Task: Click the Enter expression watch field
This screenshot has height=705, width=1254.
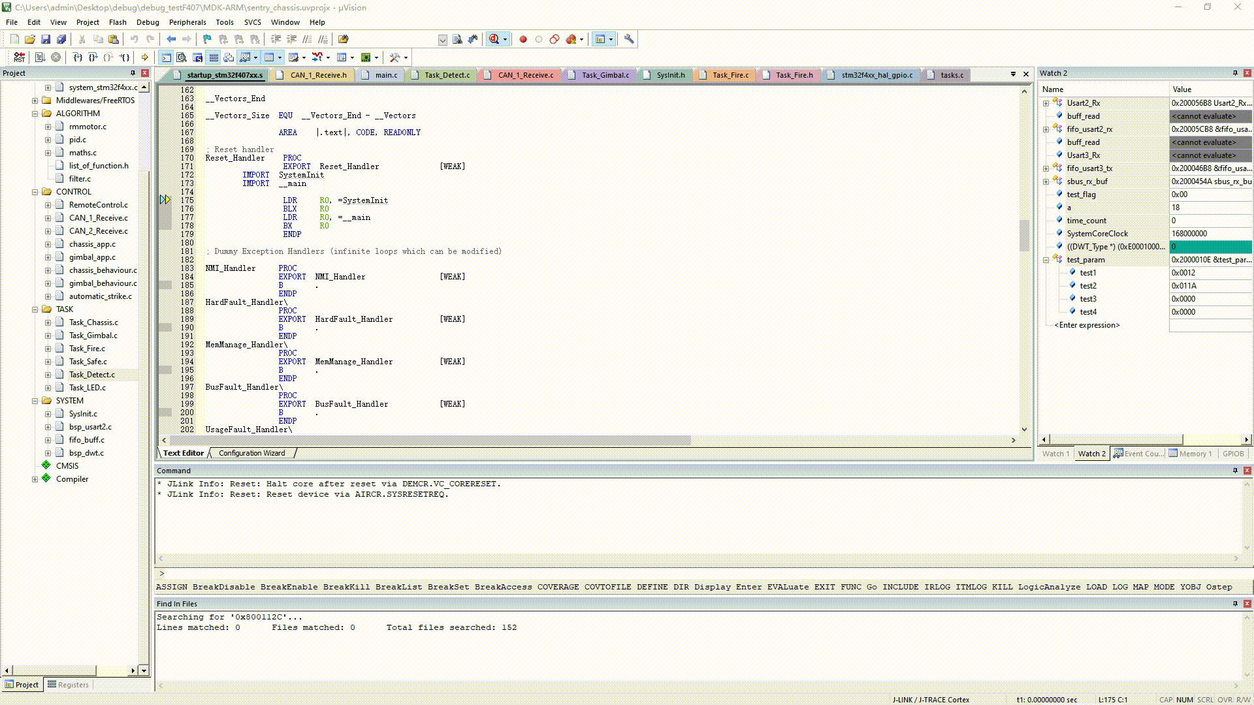Action: pyautogui.click(x=1086, y=325)
